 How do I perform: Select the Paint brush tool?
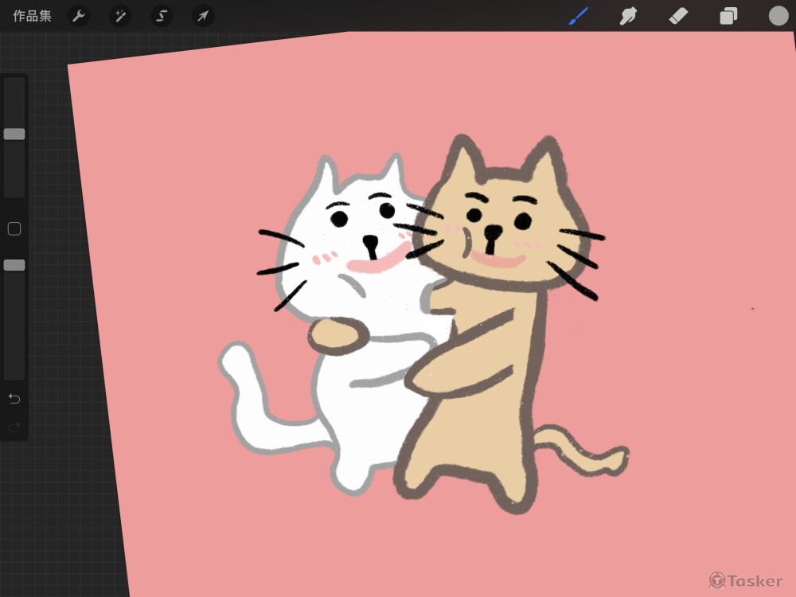click(578, 16)
